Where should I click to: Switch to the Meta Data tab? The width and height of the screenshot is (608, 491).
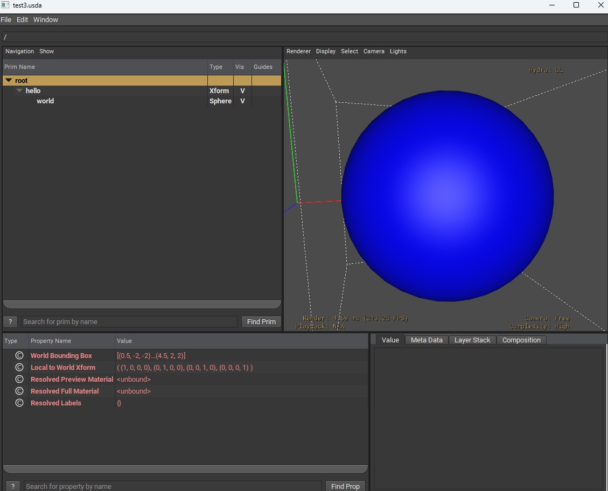click(x=427, y=340)
